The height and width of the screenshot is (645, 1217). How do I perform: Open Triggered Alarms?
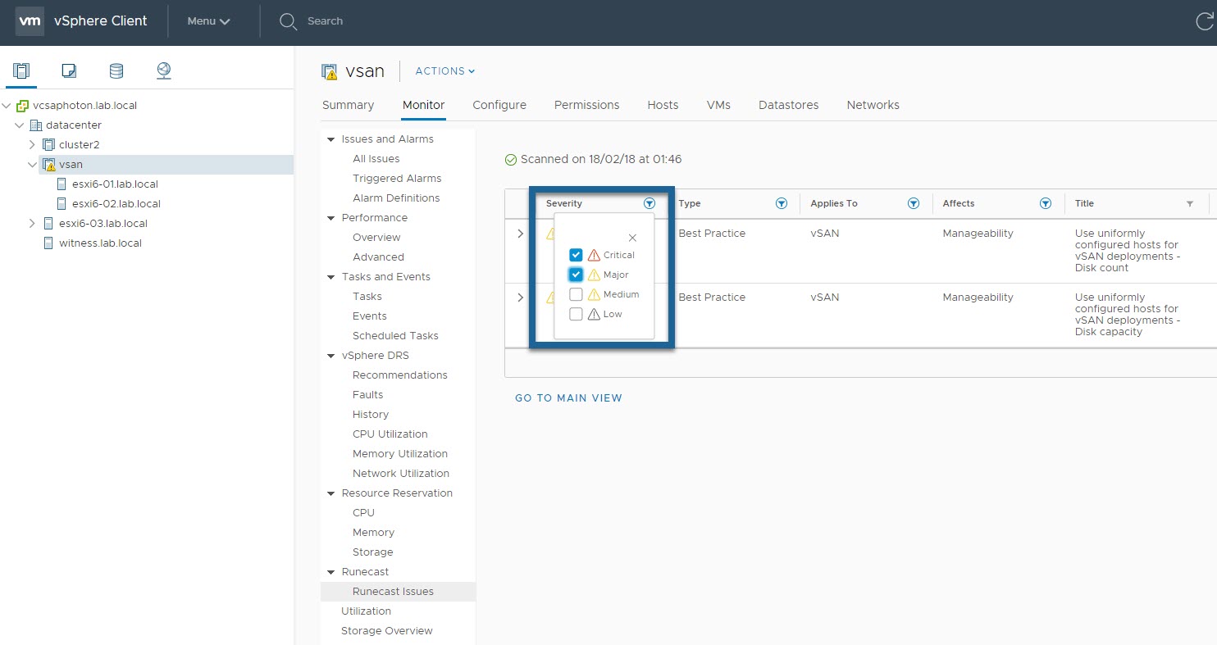pyautogui.click(x=397, y=179)
